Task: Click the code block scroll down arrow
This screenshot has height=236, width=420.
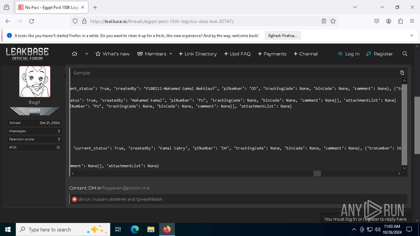Action: point(405,168)
